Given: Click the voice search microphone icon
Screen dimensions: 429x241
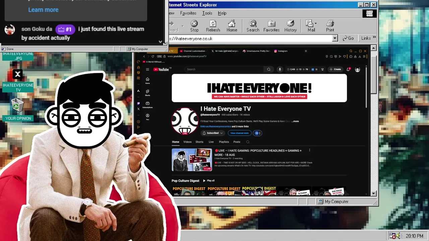Looking at the screenshot, I should pos(280,69).
